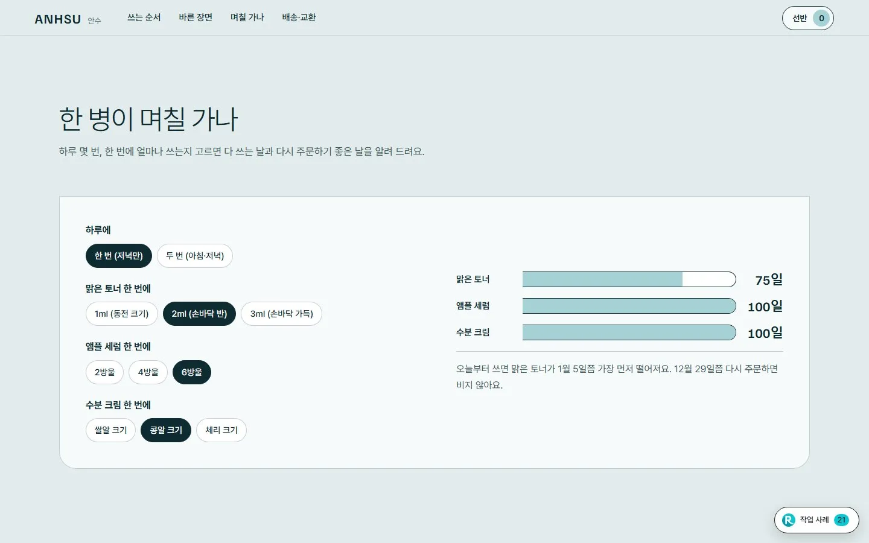Image resolution: width=869 pixels, height=543 pixels.
Task: Click the 수분 크림 progress bar
Action: coord(629,332)
